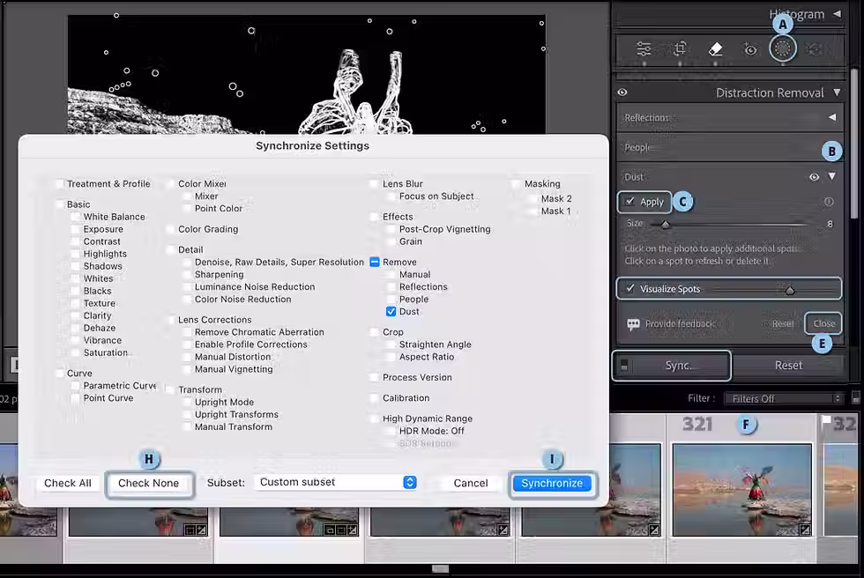Flip the auto-sync switch on Sync button
This screenshot has width=864, height=578.
pos(624,366)
